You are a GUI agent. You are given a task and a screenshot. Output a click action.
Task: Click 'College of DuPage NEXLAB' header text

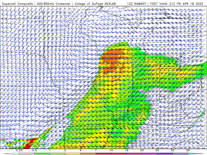tap(95, 4)
